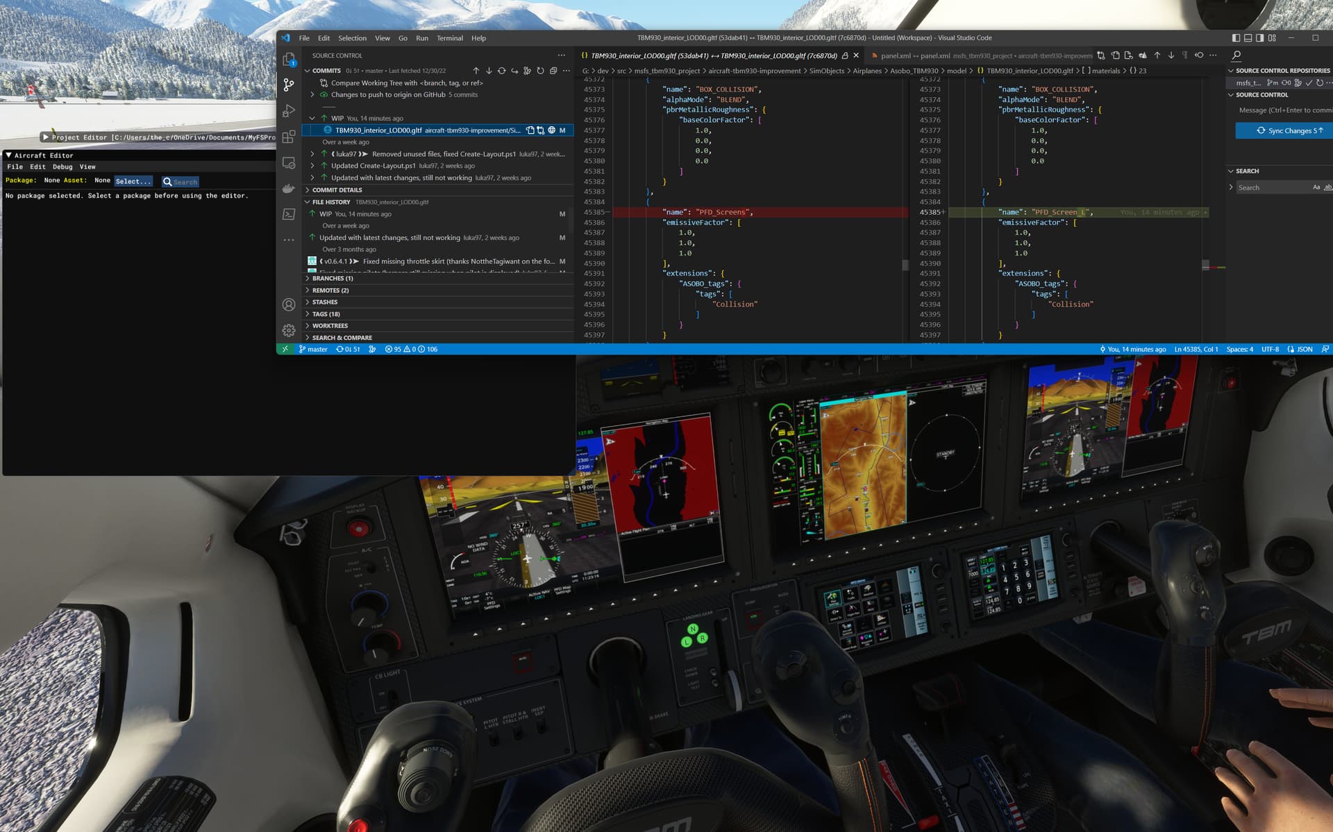Click Select... button in Aircraft Editor
This screenshot has width=1333, height=832.
point(133,182)
